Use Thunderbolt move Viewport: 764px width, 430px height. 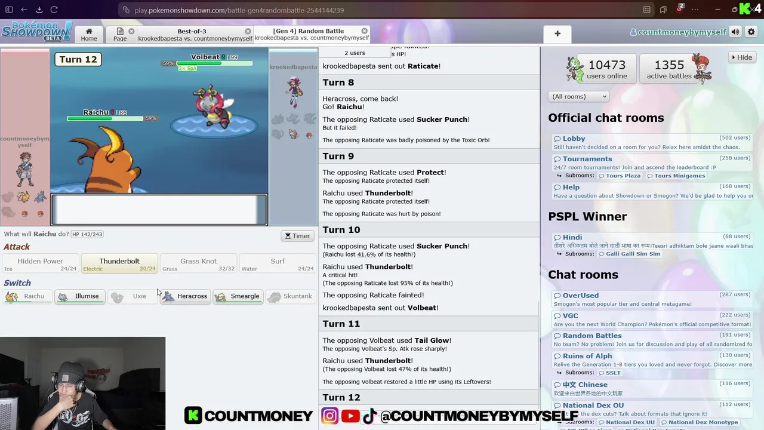pyautogui.click(x=119, y=263)
